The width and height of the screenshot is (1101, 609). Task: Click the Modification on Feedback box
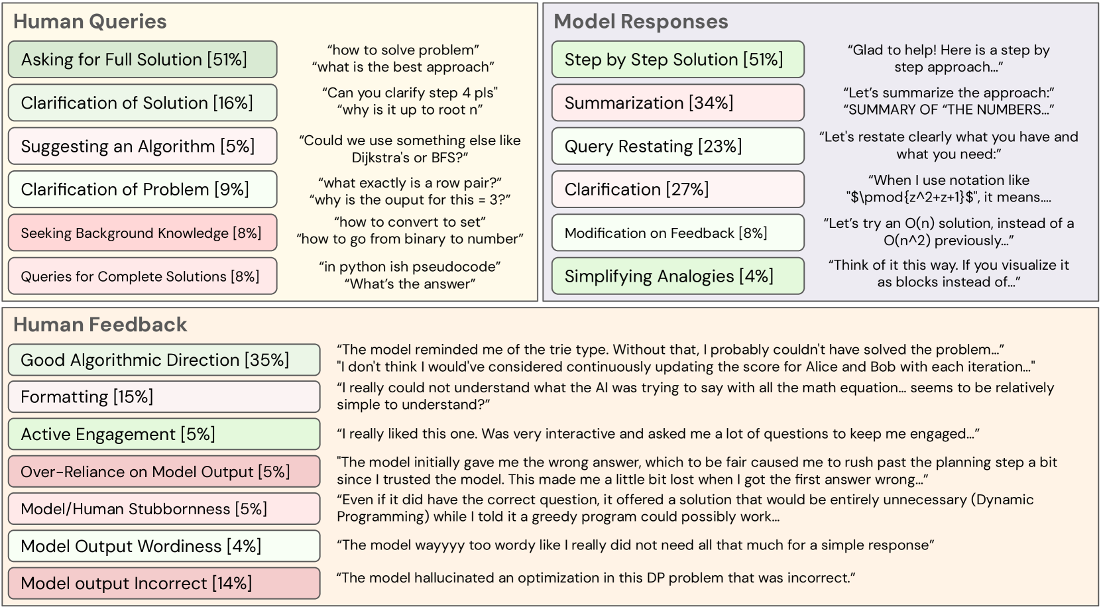(677, 233)
